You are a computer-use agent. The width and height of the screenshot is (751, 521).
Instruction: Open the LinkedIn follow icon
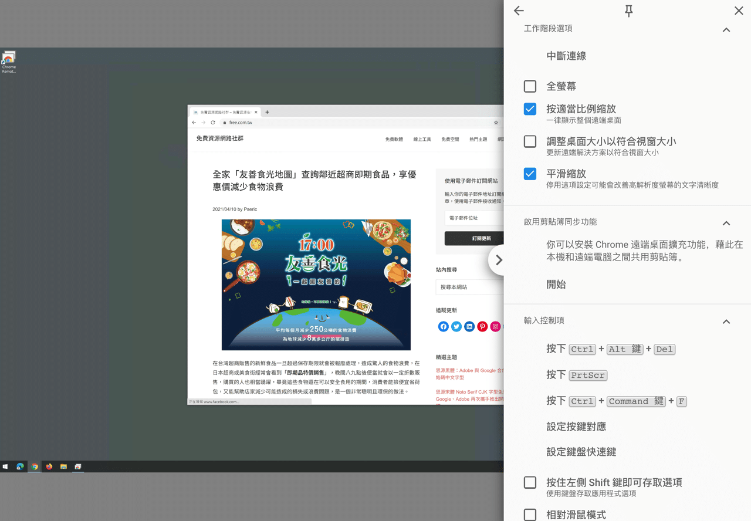[469, 327]
